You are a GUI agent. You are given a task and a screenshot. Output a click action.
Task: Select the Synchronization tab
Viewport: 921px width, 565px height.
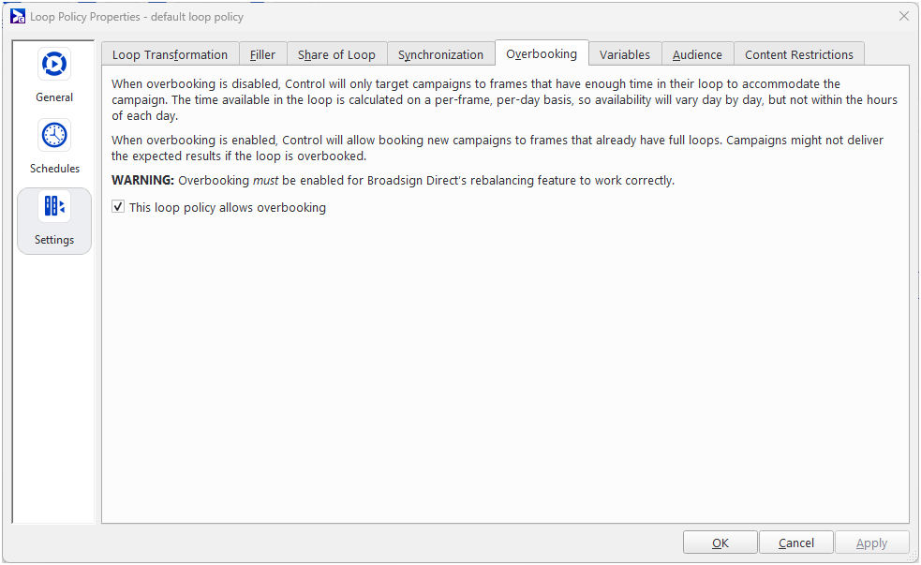(x=440, y=54)
